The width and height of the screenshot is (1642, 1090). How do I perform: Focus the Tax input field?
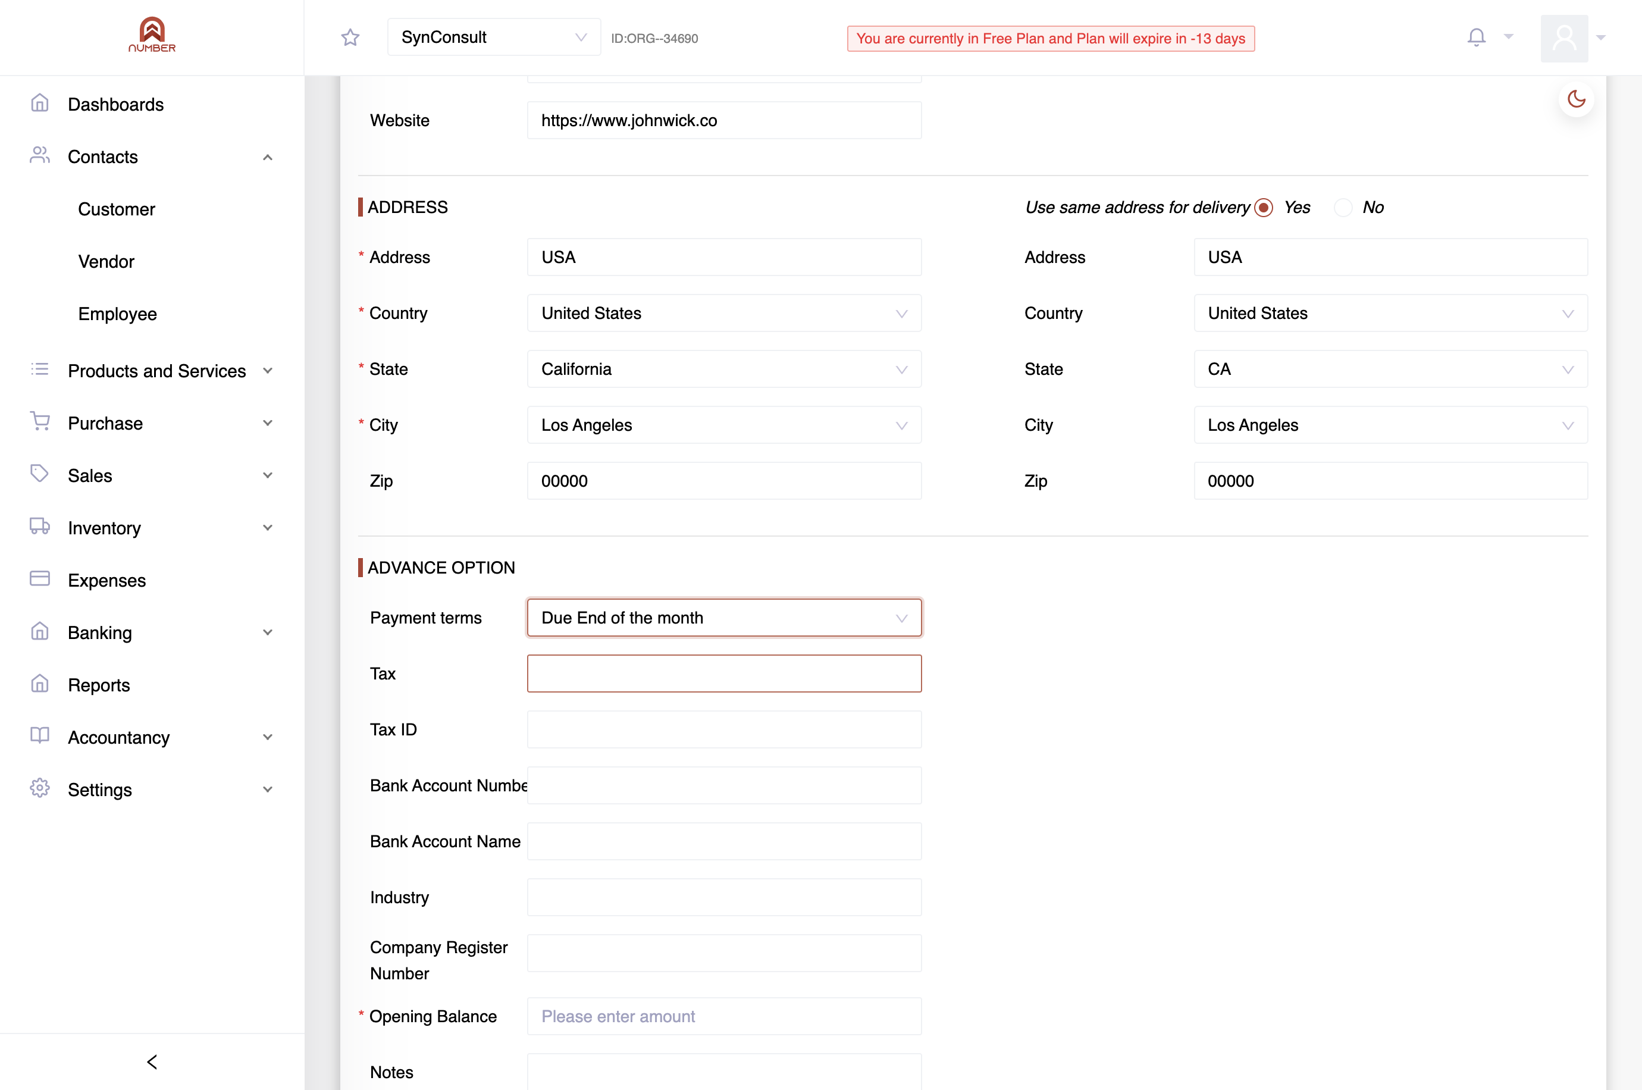click(724, 674)
